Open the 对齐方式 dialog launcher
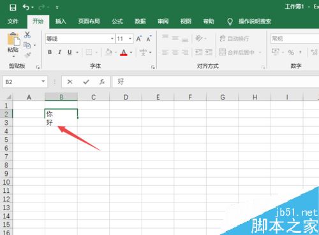 click(263, 68)
